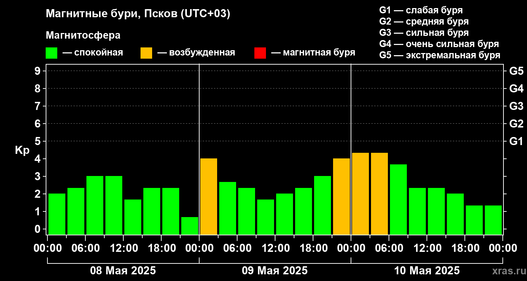
Task: Click the first bar of 08 May
Action: [x=57, y=214]
